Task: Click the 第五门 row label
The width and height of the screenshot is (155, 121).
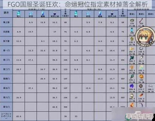Action: [6, 88]
